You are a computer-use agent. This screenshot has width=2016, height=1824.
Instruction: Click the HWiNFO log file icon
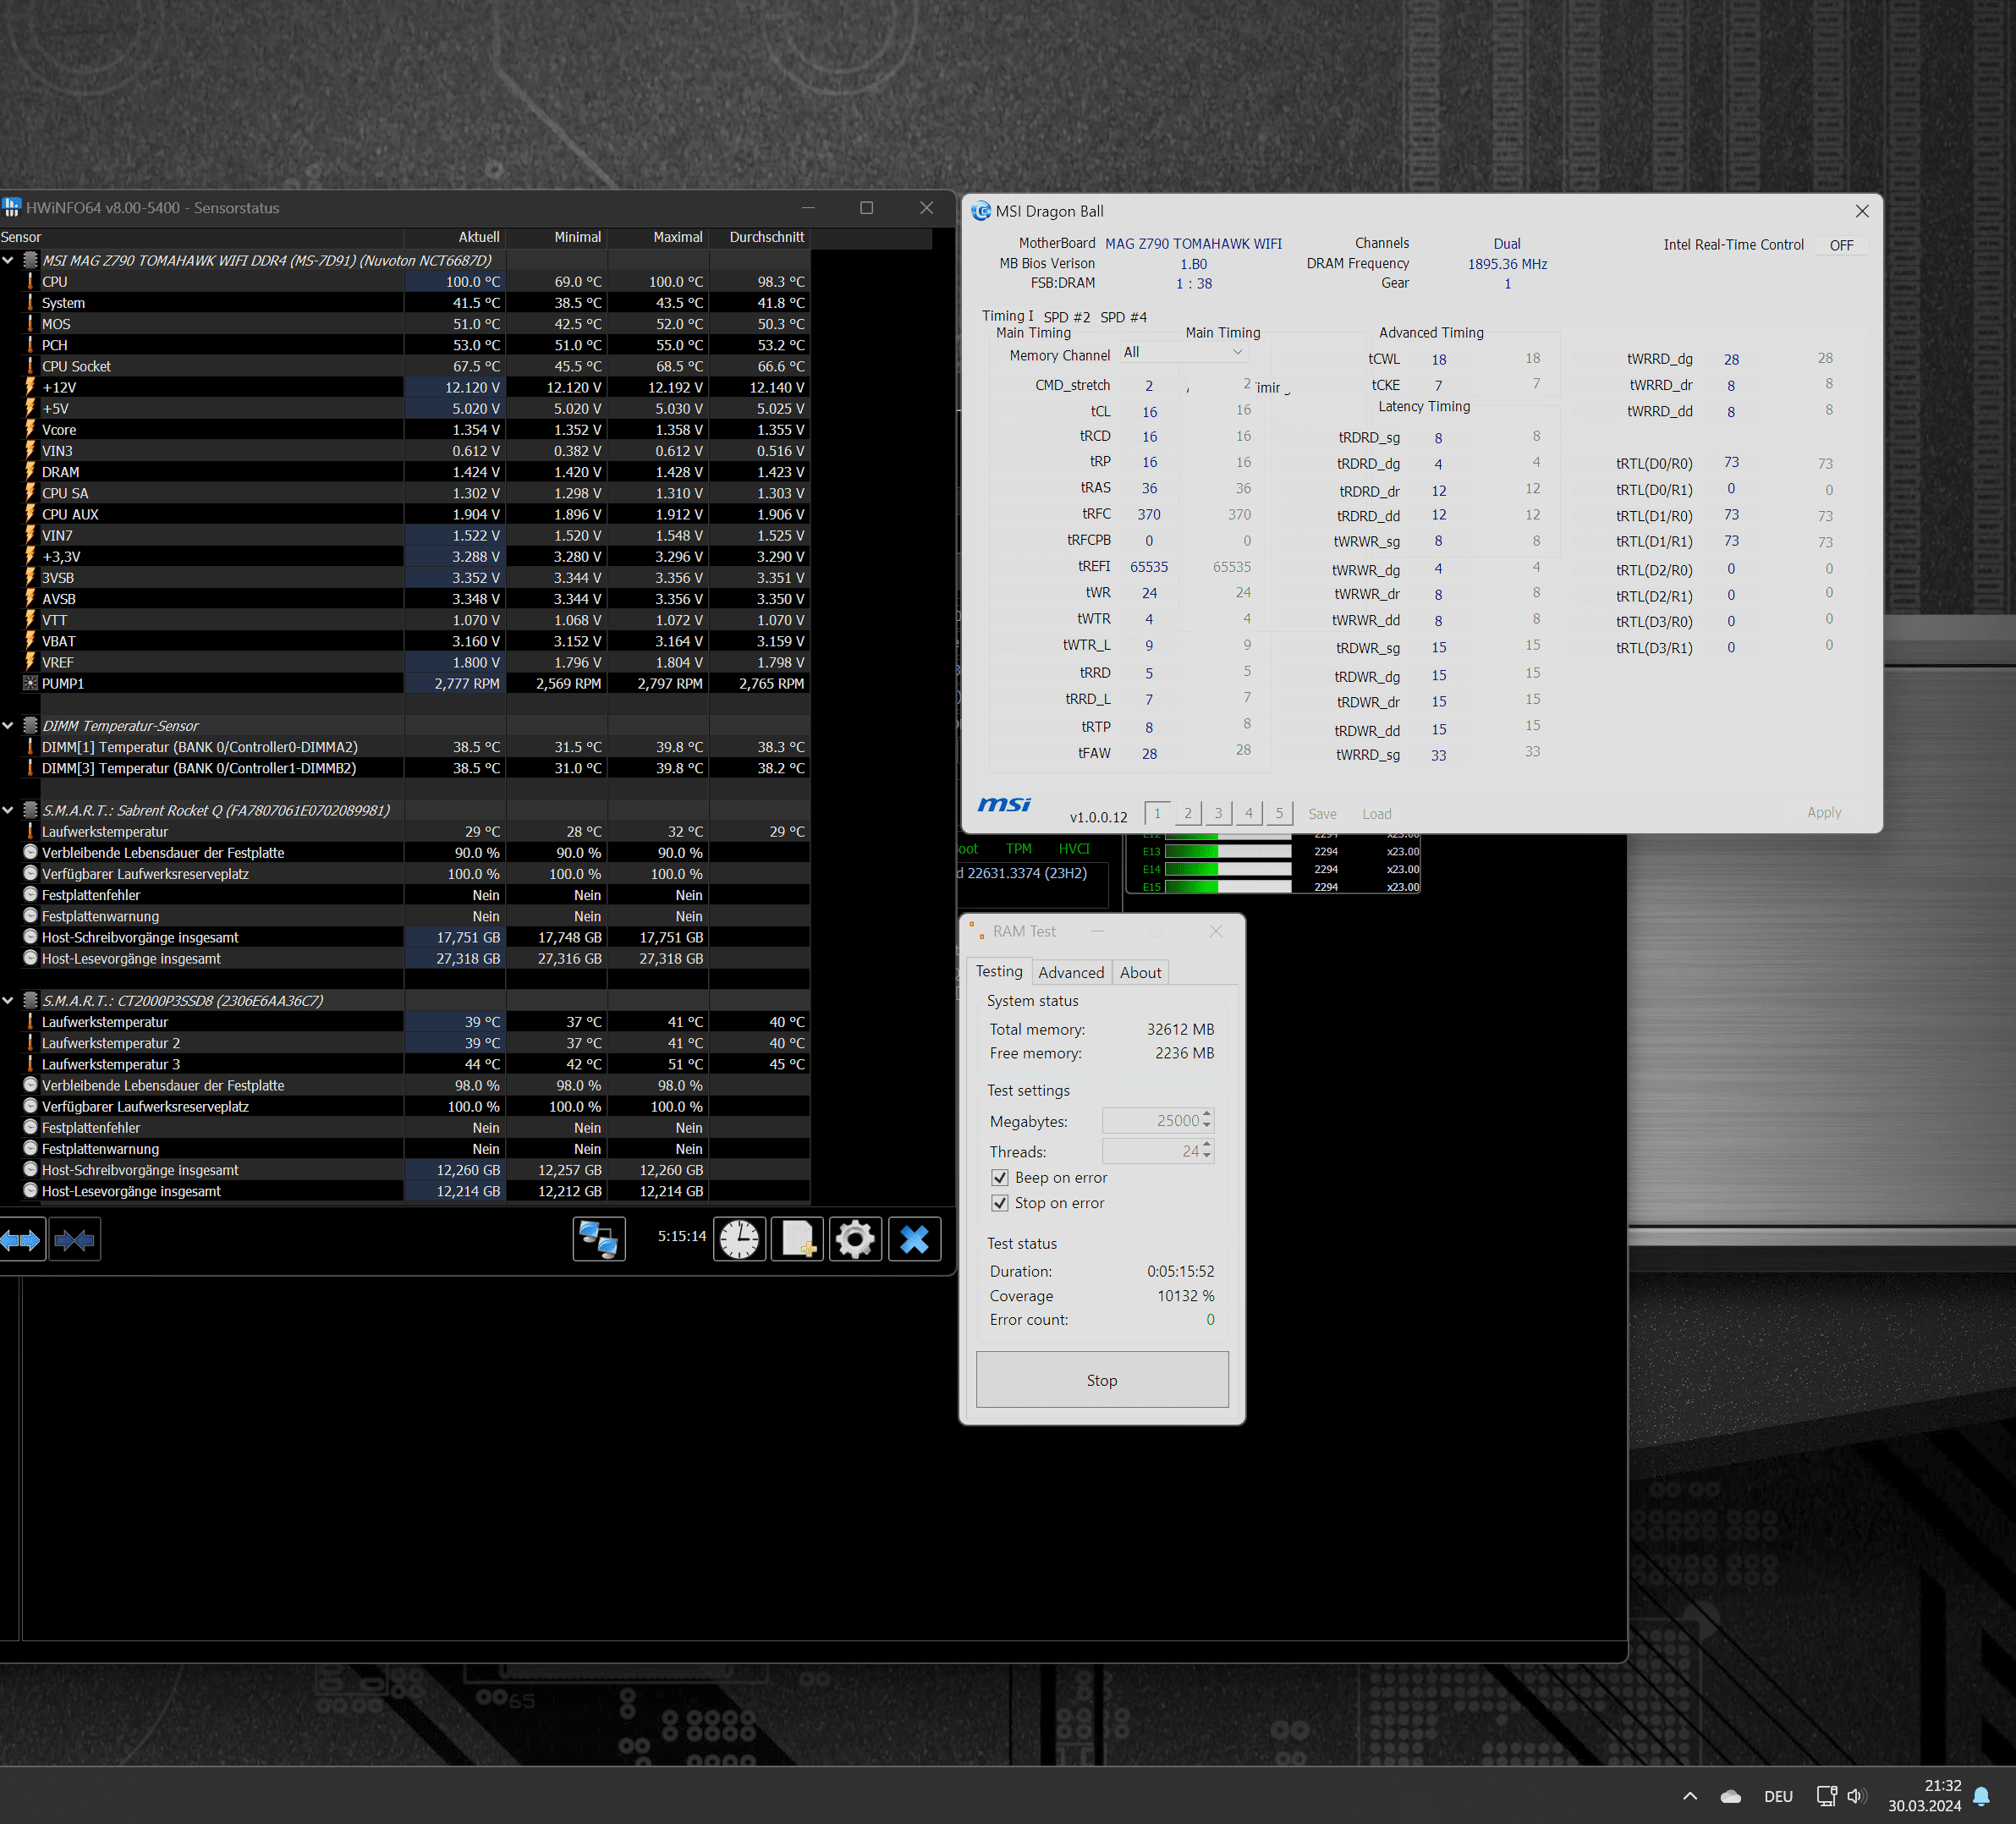(x=797, y=1240)
